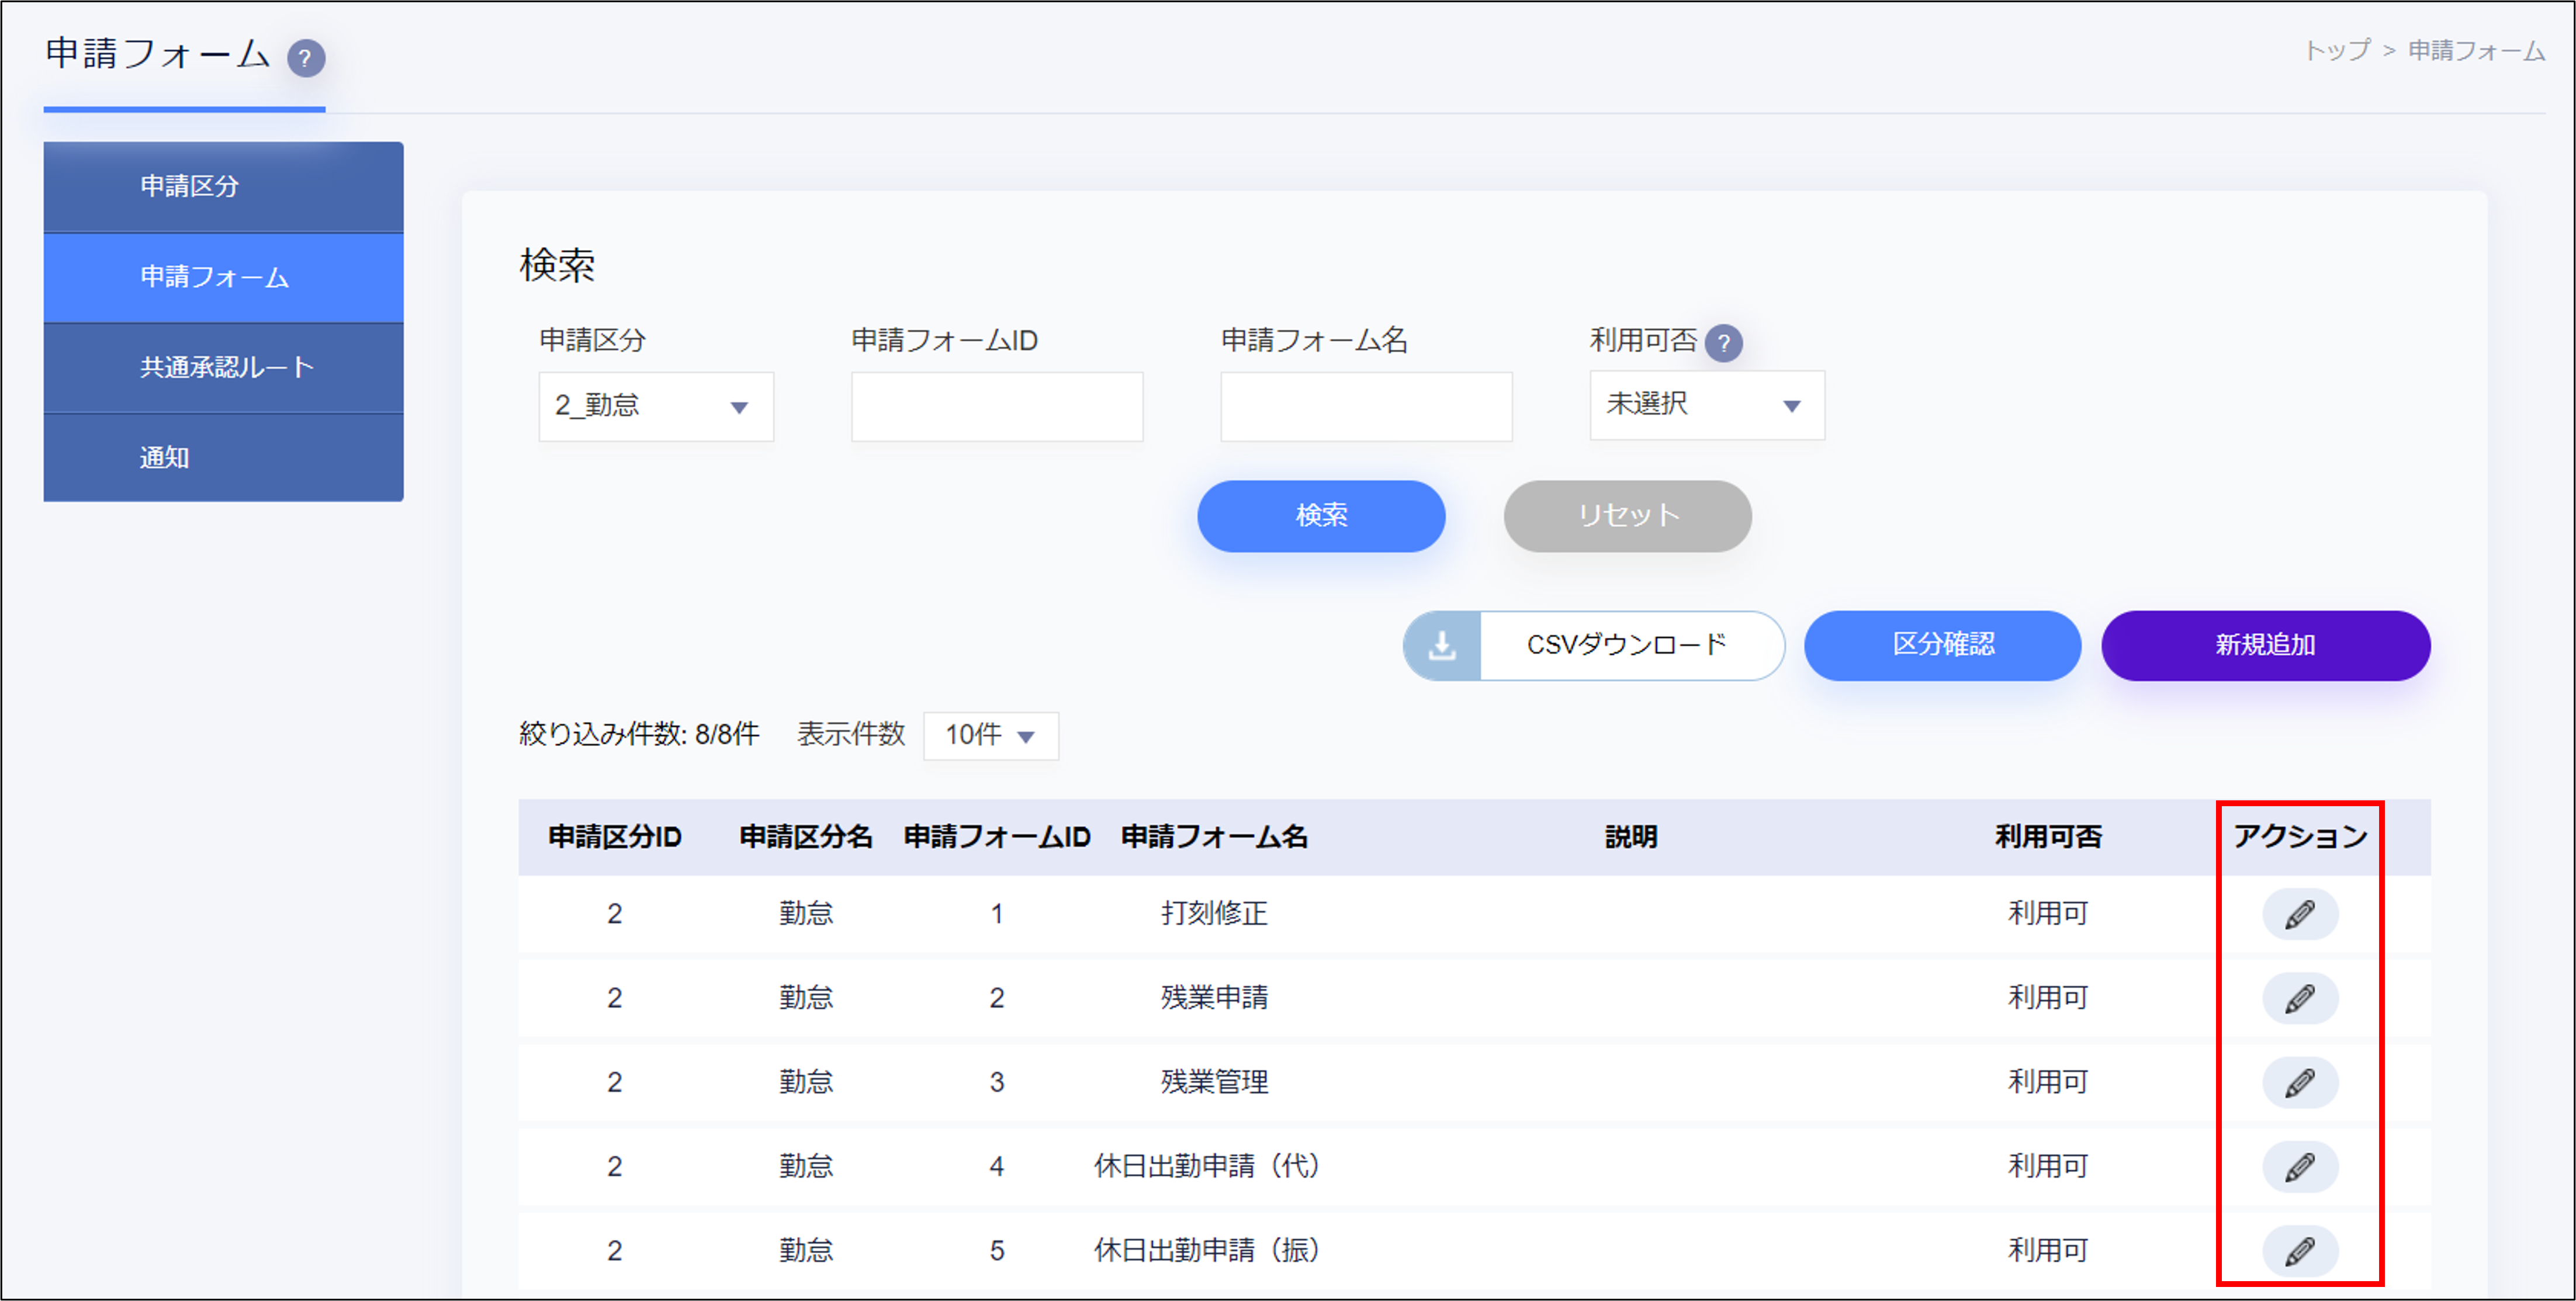The image size is (2576, 1301).
Task: Click the 申請区分ID column header
Action: 615,837
